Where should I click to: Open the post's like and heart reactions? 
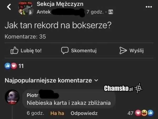(11, 66)
